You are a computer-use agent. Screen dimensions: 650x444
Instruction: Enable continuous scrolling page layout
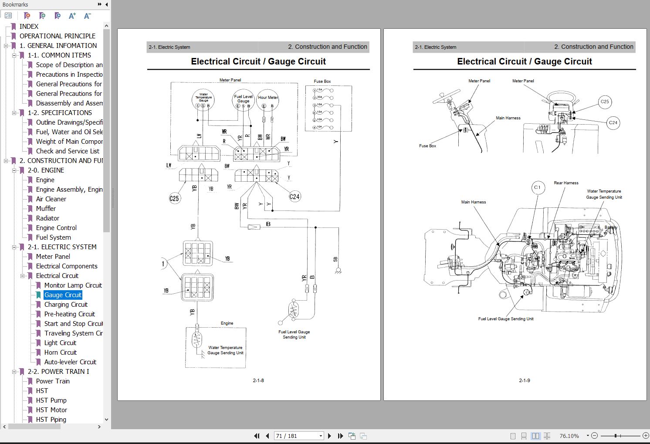pyautogui.click(x=523, y=436)
